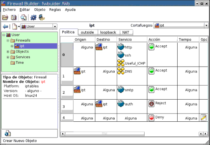Select the Time folder in tree

coord(17,63)
